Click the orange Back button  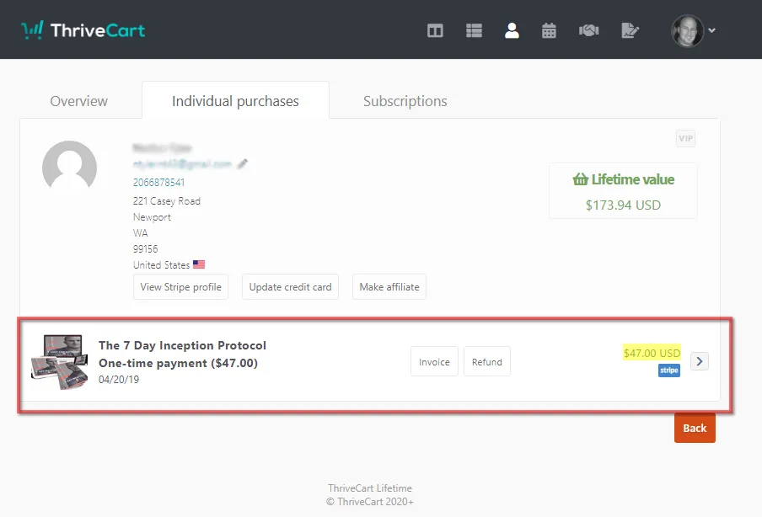pyautogui.click(x=695, y=428)
